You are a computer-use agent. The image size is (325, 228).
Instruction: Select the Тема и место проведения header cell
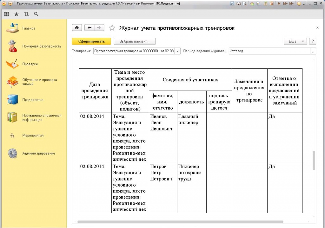130,91
